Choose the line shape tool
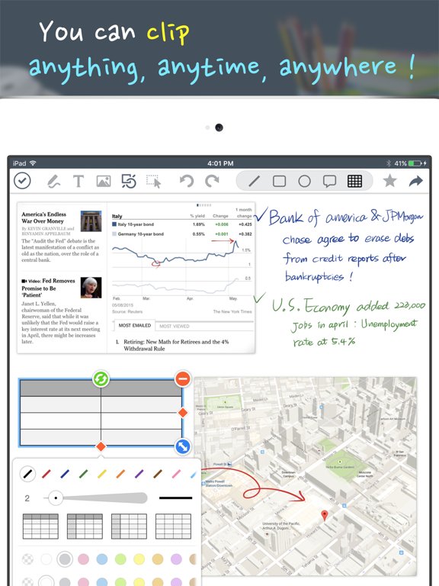Screen dimensions: 439x586 (x=255, y=182)
